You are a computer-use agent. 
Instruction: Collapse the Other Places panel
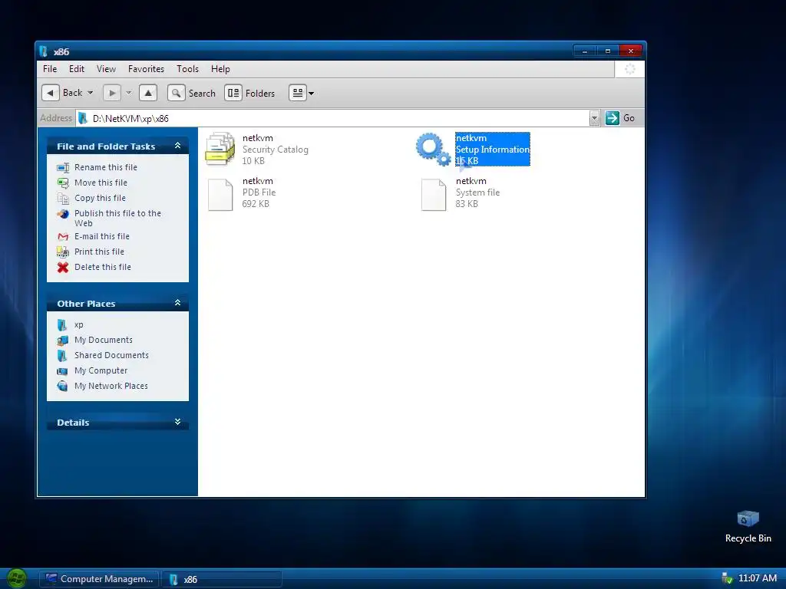(x=177, y=303)
